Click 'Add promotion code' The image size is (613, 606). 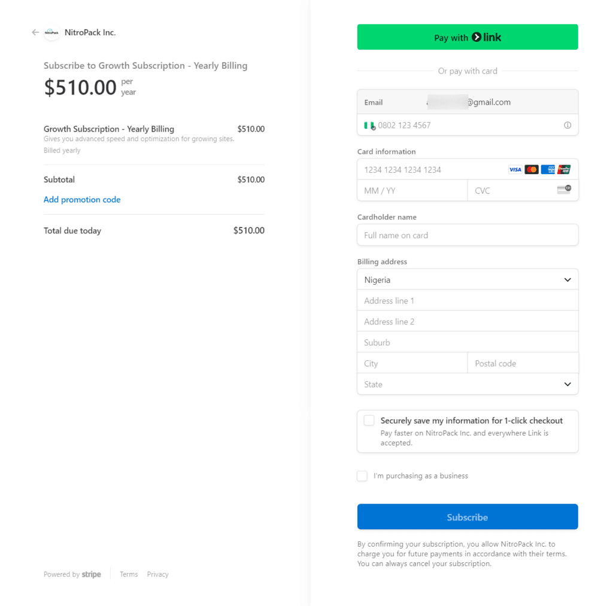coord(82,199)
